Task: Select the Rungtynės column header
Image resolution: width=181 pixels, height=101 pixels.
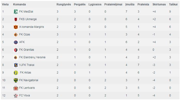Action: (x=64, y=4)
